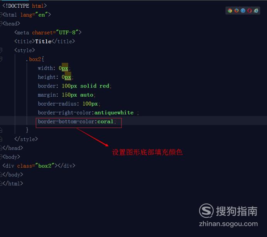Open preview in Opera browser
267x237 pixels.
[250, 10]
